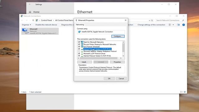The width and height of the screenshot is (199, 112).
Task: Click the Diagnose this connection command
Action: pos(67,25)
